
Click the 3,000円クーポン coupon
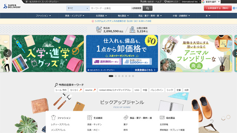pos(137,62)
